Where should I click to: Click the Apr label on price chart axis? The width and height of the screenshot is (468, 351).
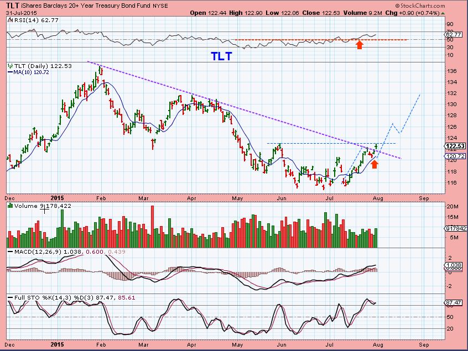pos(191,198)
